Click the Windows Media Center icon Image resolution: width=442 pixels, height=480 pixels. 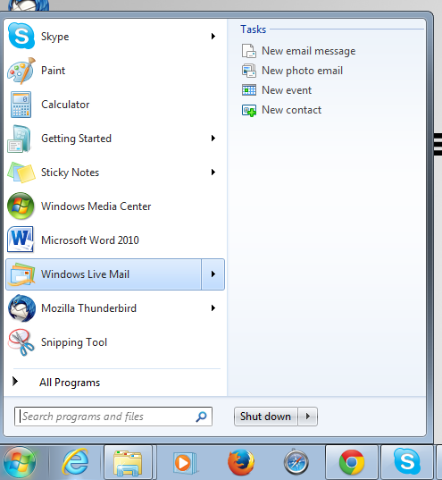click(x=21, y=206)
